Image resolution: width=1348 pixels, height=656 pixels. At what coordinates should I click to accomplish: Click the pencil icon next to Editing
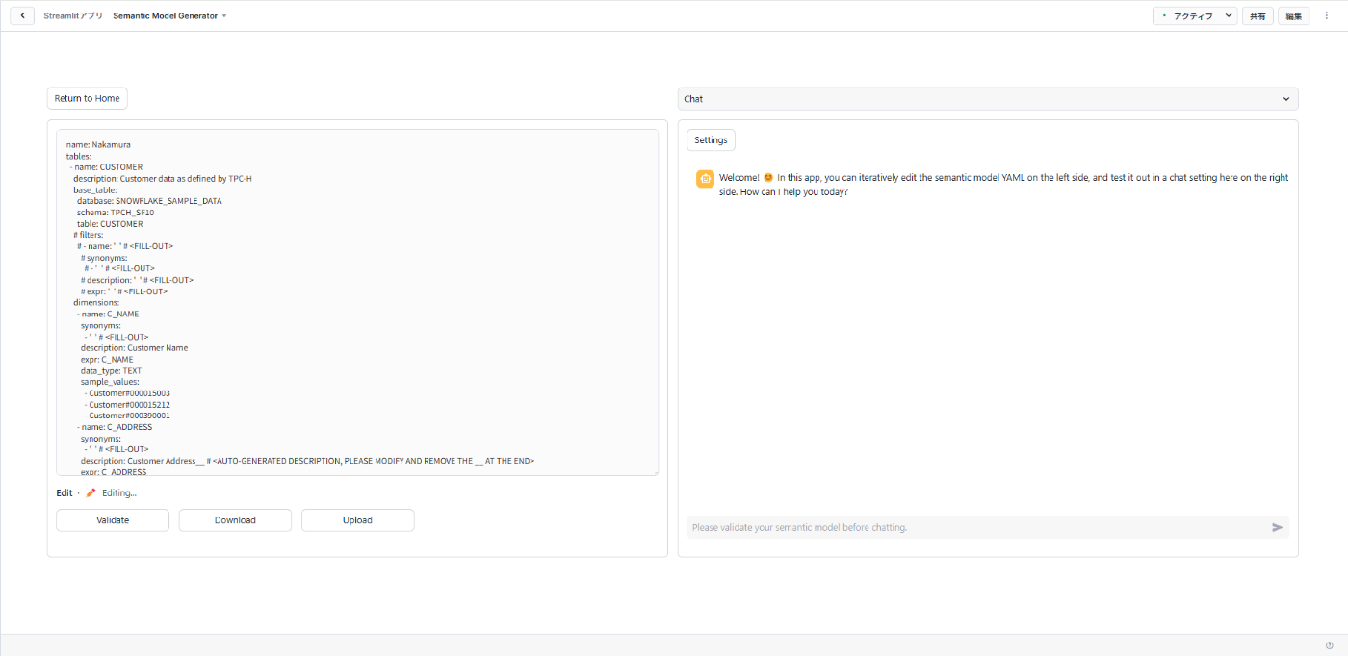pos(90,492)
